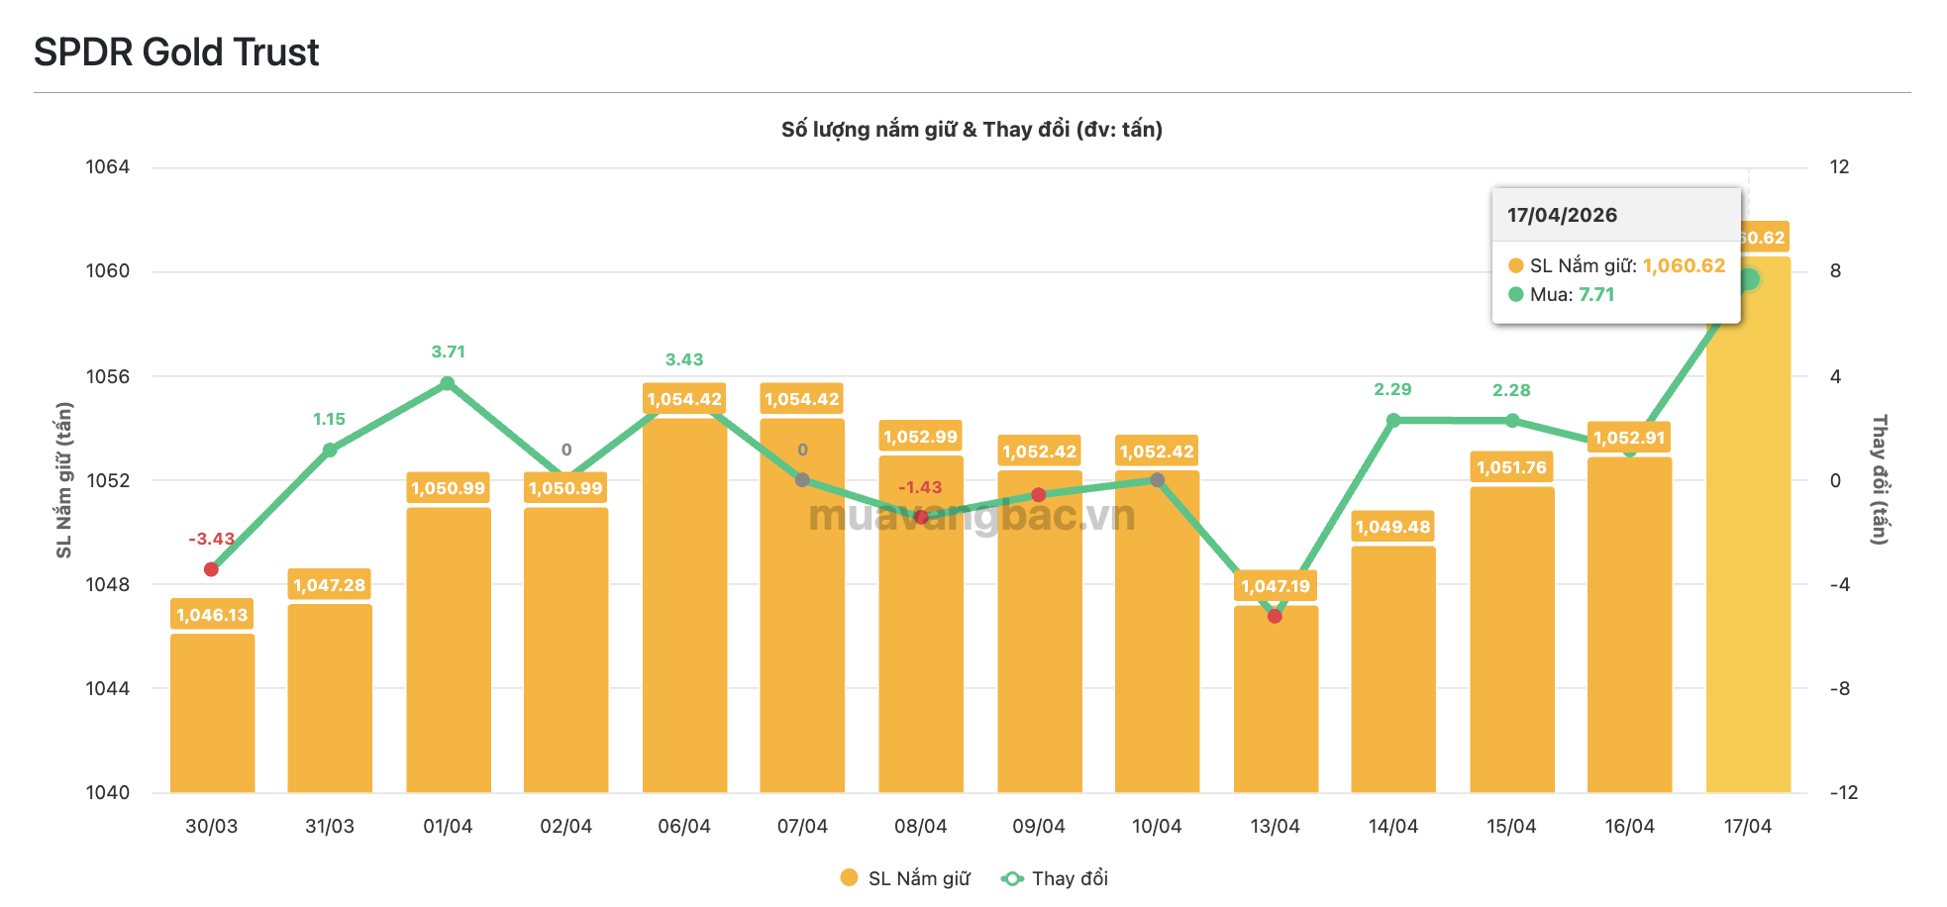Select the green 2.29 point on 14/04
Screen dimensions: 1947x907
(1393, 420)
